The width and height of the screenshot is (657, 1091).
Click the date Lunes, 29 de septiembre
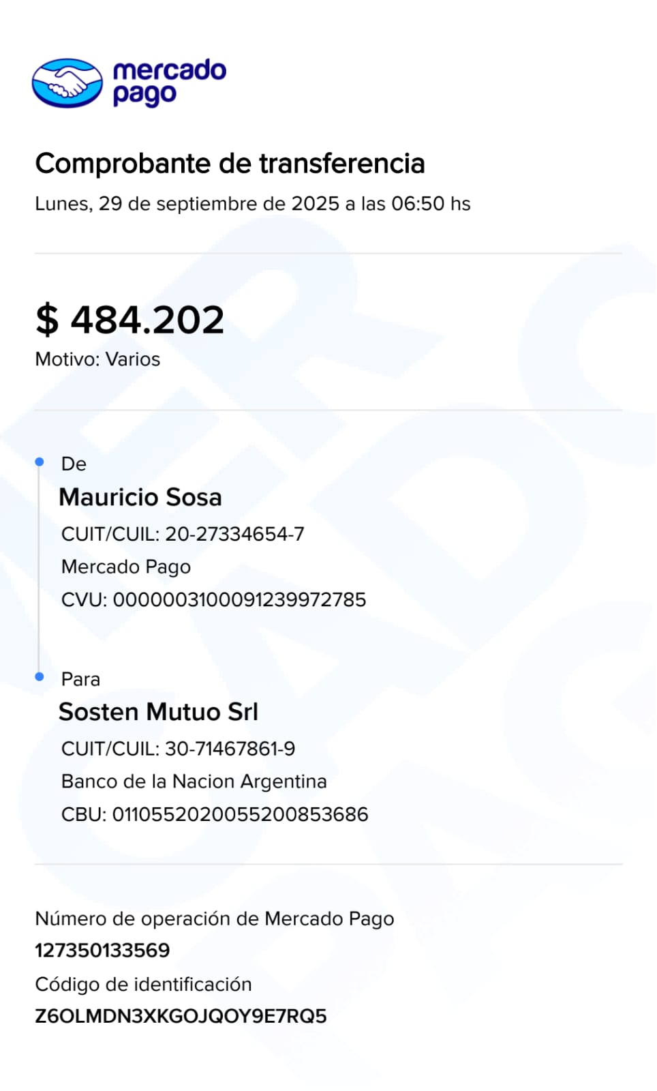[252, 204]
